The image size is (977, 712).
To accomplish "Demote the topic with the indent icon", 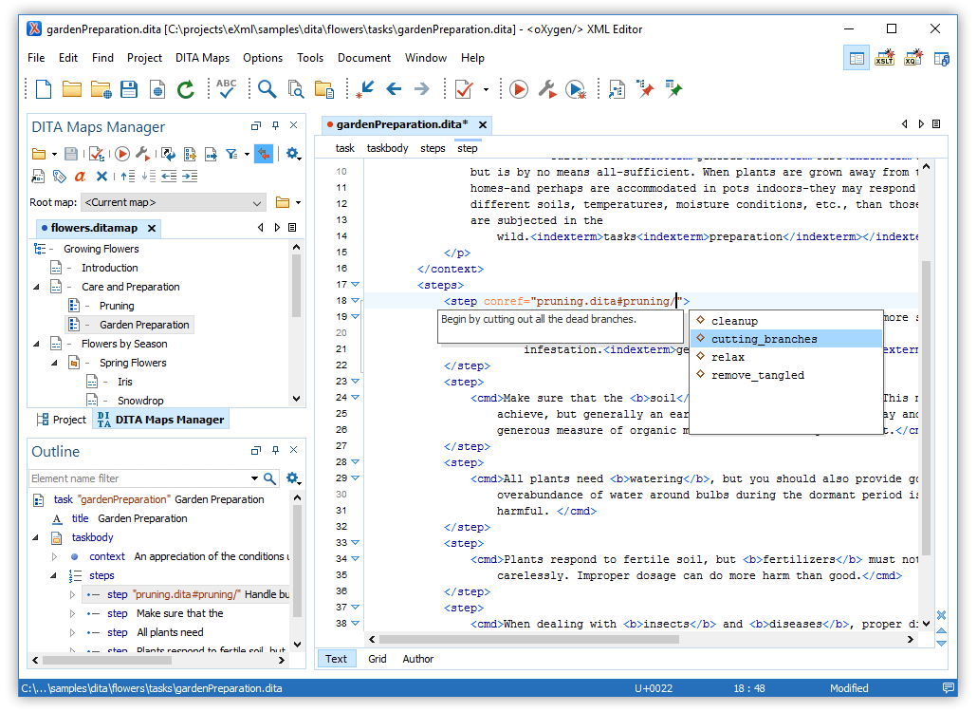I will pyautogui.click(x=190, y=177).
